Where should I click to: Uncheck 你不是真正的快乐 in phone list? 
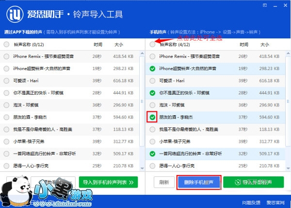pos(152,93)
